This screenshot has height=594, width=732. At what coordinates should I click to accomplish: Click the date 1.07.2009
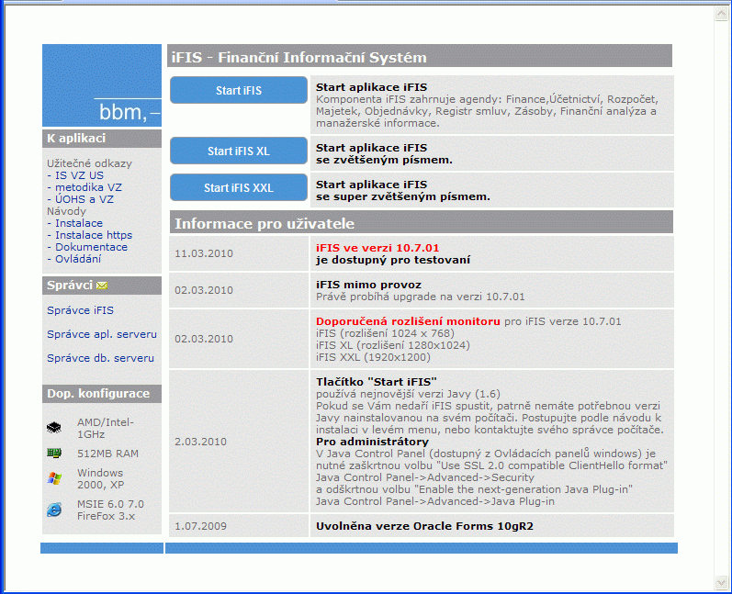[x=200, y=526]
